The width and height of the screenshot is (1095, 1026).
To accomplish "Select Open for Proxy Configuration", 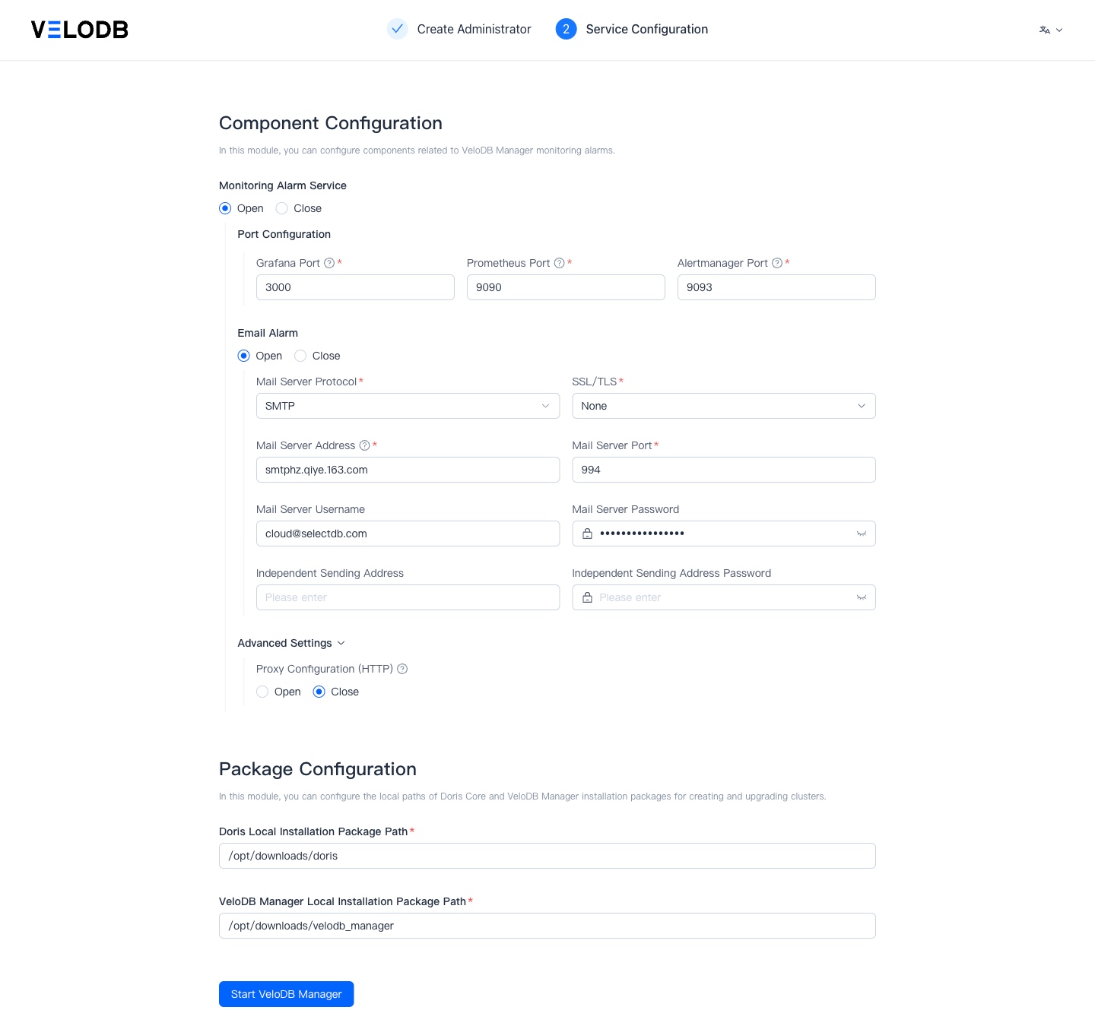I will [278, 692].
